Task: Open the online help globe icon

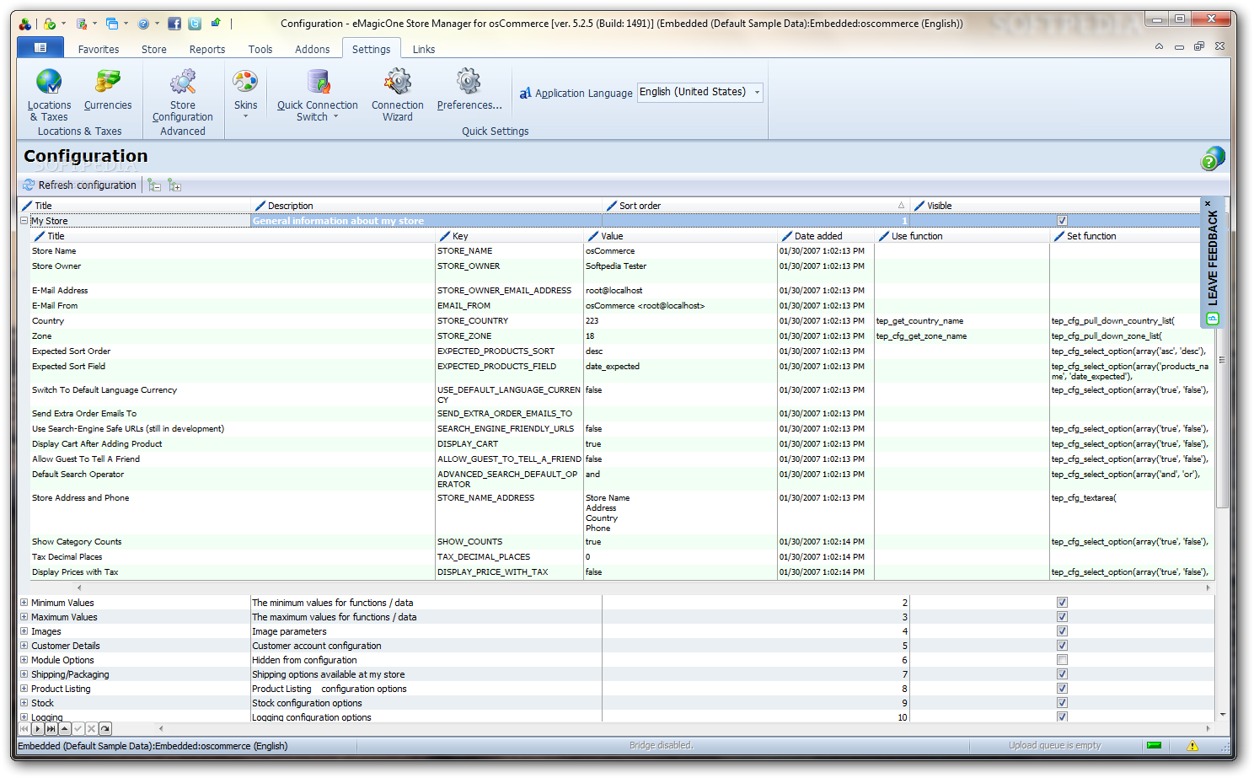Action: (x=1213, y=158)
